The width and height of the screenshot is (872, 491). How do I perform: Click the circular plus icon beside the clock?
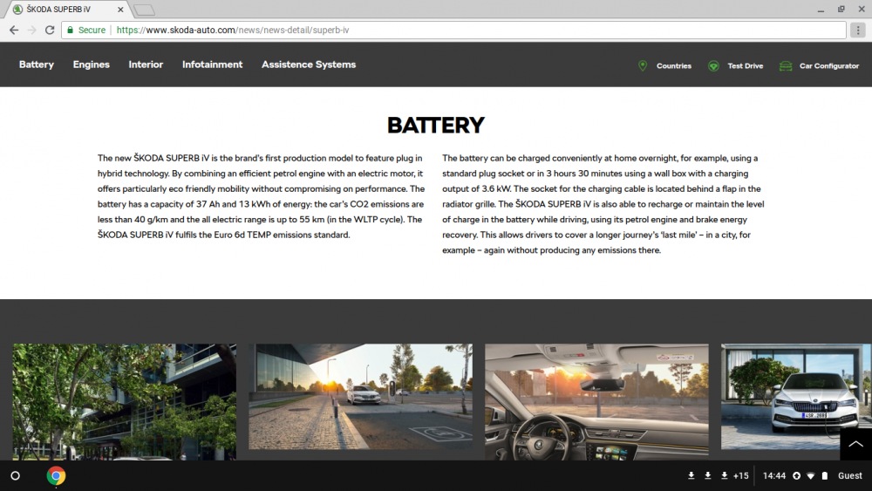pos(796,475)
